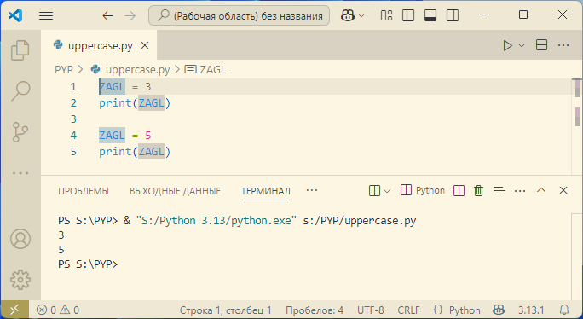Viewport: 583px width, 319px height.
Task: Maximize the panel with up chevron
Action: [541, 190]
